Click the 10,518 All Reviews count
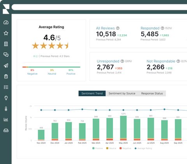Image resolution: width=187 pixels, height=164 pixels. click(x=106, y=34)
